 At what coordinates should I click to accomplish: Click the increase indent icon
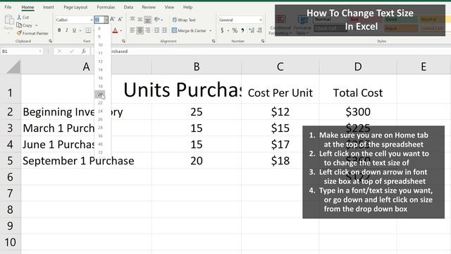(x=164, y=30)
